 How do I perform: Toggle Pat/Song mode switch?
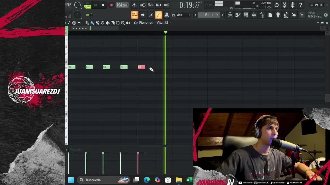(x=88, y=5)
